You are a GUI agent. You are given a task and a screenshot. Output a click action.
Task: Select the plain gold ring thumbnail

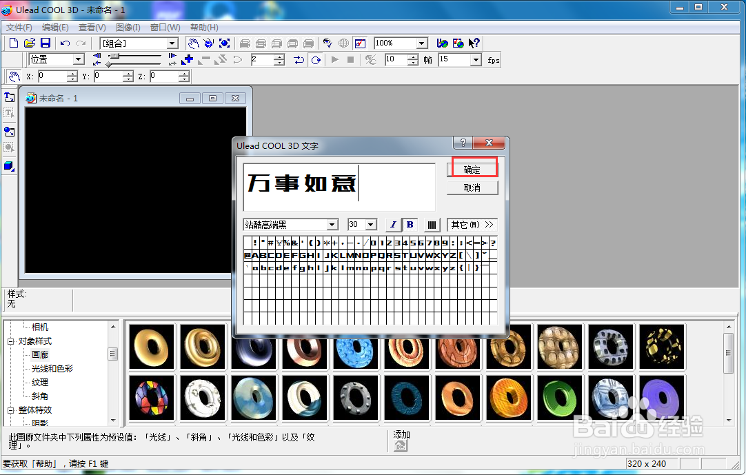pos(152,347)
